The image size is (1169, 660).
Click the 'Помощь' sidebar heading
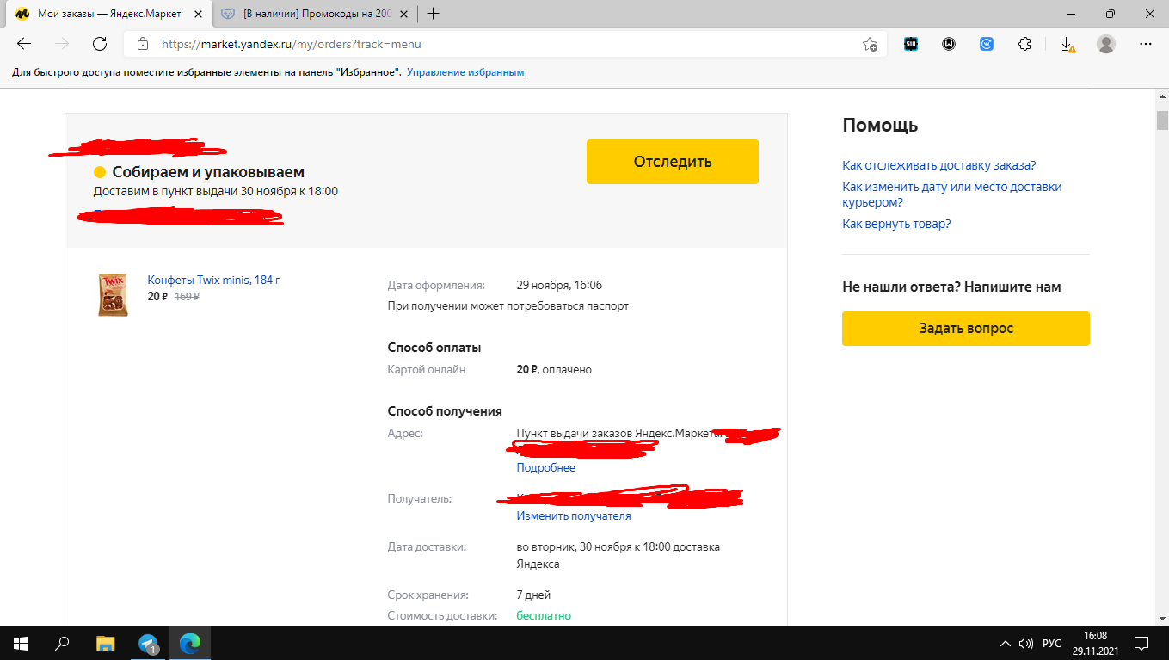pos(880,126)
